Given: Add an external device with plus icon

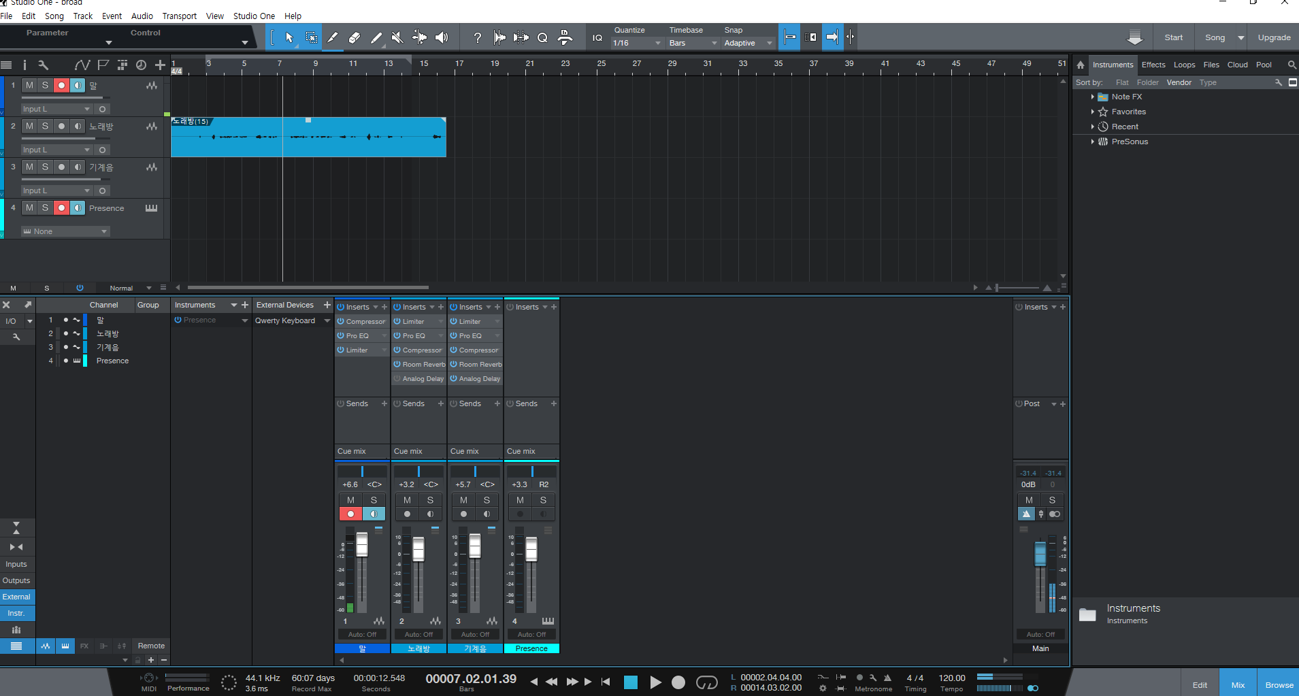Looking at the screenshot, I should click(x=327, y=305).
